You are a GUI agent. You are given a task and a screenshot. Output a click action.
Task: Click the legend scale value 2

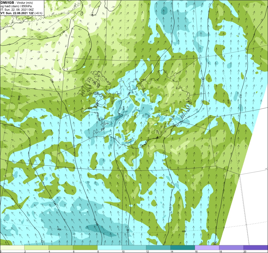[25, 251]
